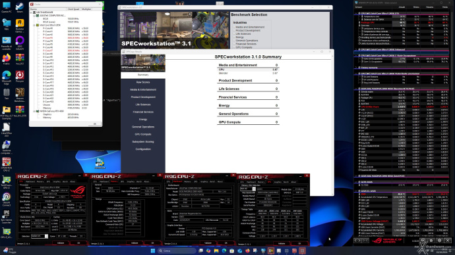Image resolution: width=455 pixels, height=255 pixels.
Task: Open Task View from the taskbar
Action: click(x=200, y=250)
